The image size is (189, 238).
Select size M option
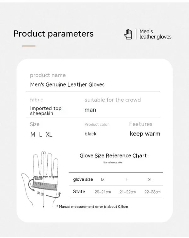pos(33,134)
